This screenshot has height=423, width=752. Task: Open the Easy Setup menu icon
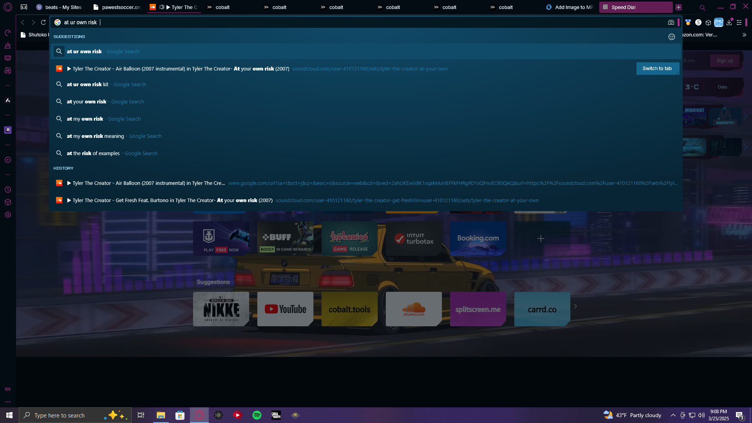click(x=739, y=22)
